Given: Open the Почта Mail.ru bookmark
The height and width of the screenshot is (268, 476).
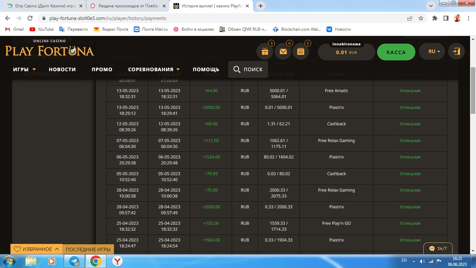Looking at the screenshot, I should pyautogui.click(x=151, y=29).
